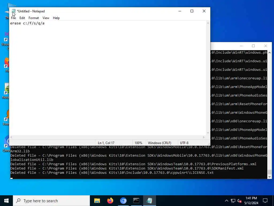Click Notepad horizontal scrollbar right arrow
The height and width of the screenshot is (206, 274).
204,137
